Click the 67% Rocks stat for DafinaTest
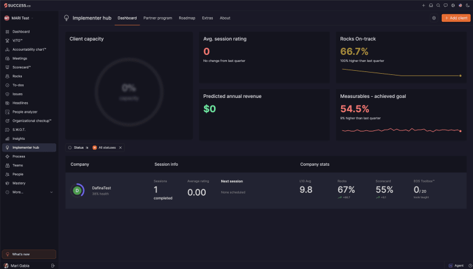Screen dimensions: 473x269 (346, 190)
